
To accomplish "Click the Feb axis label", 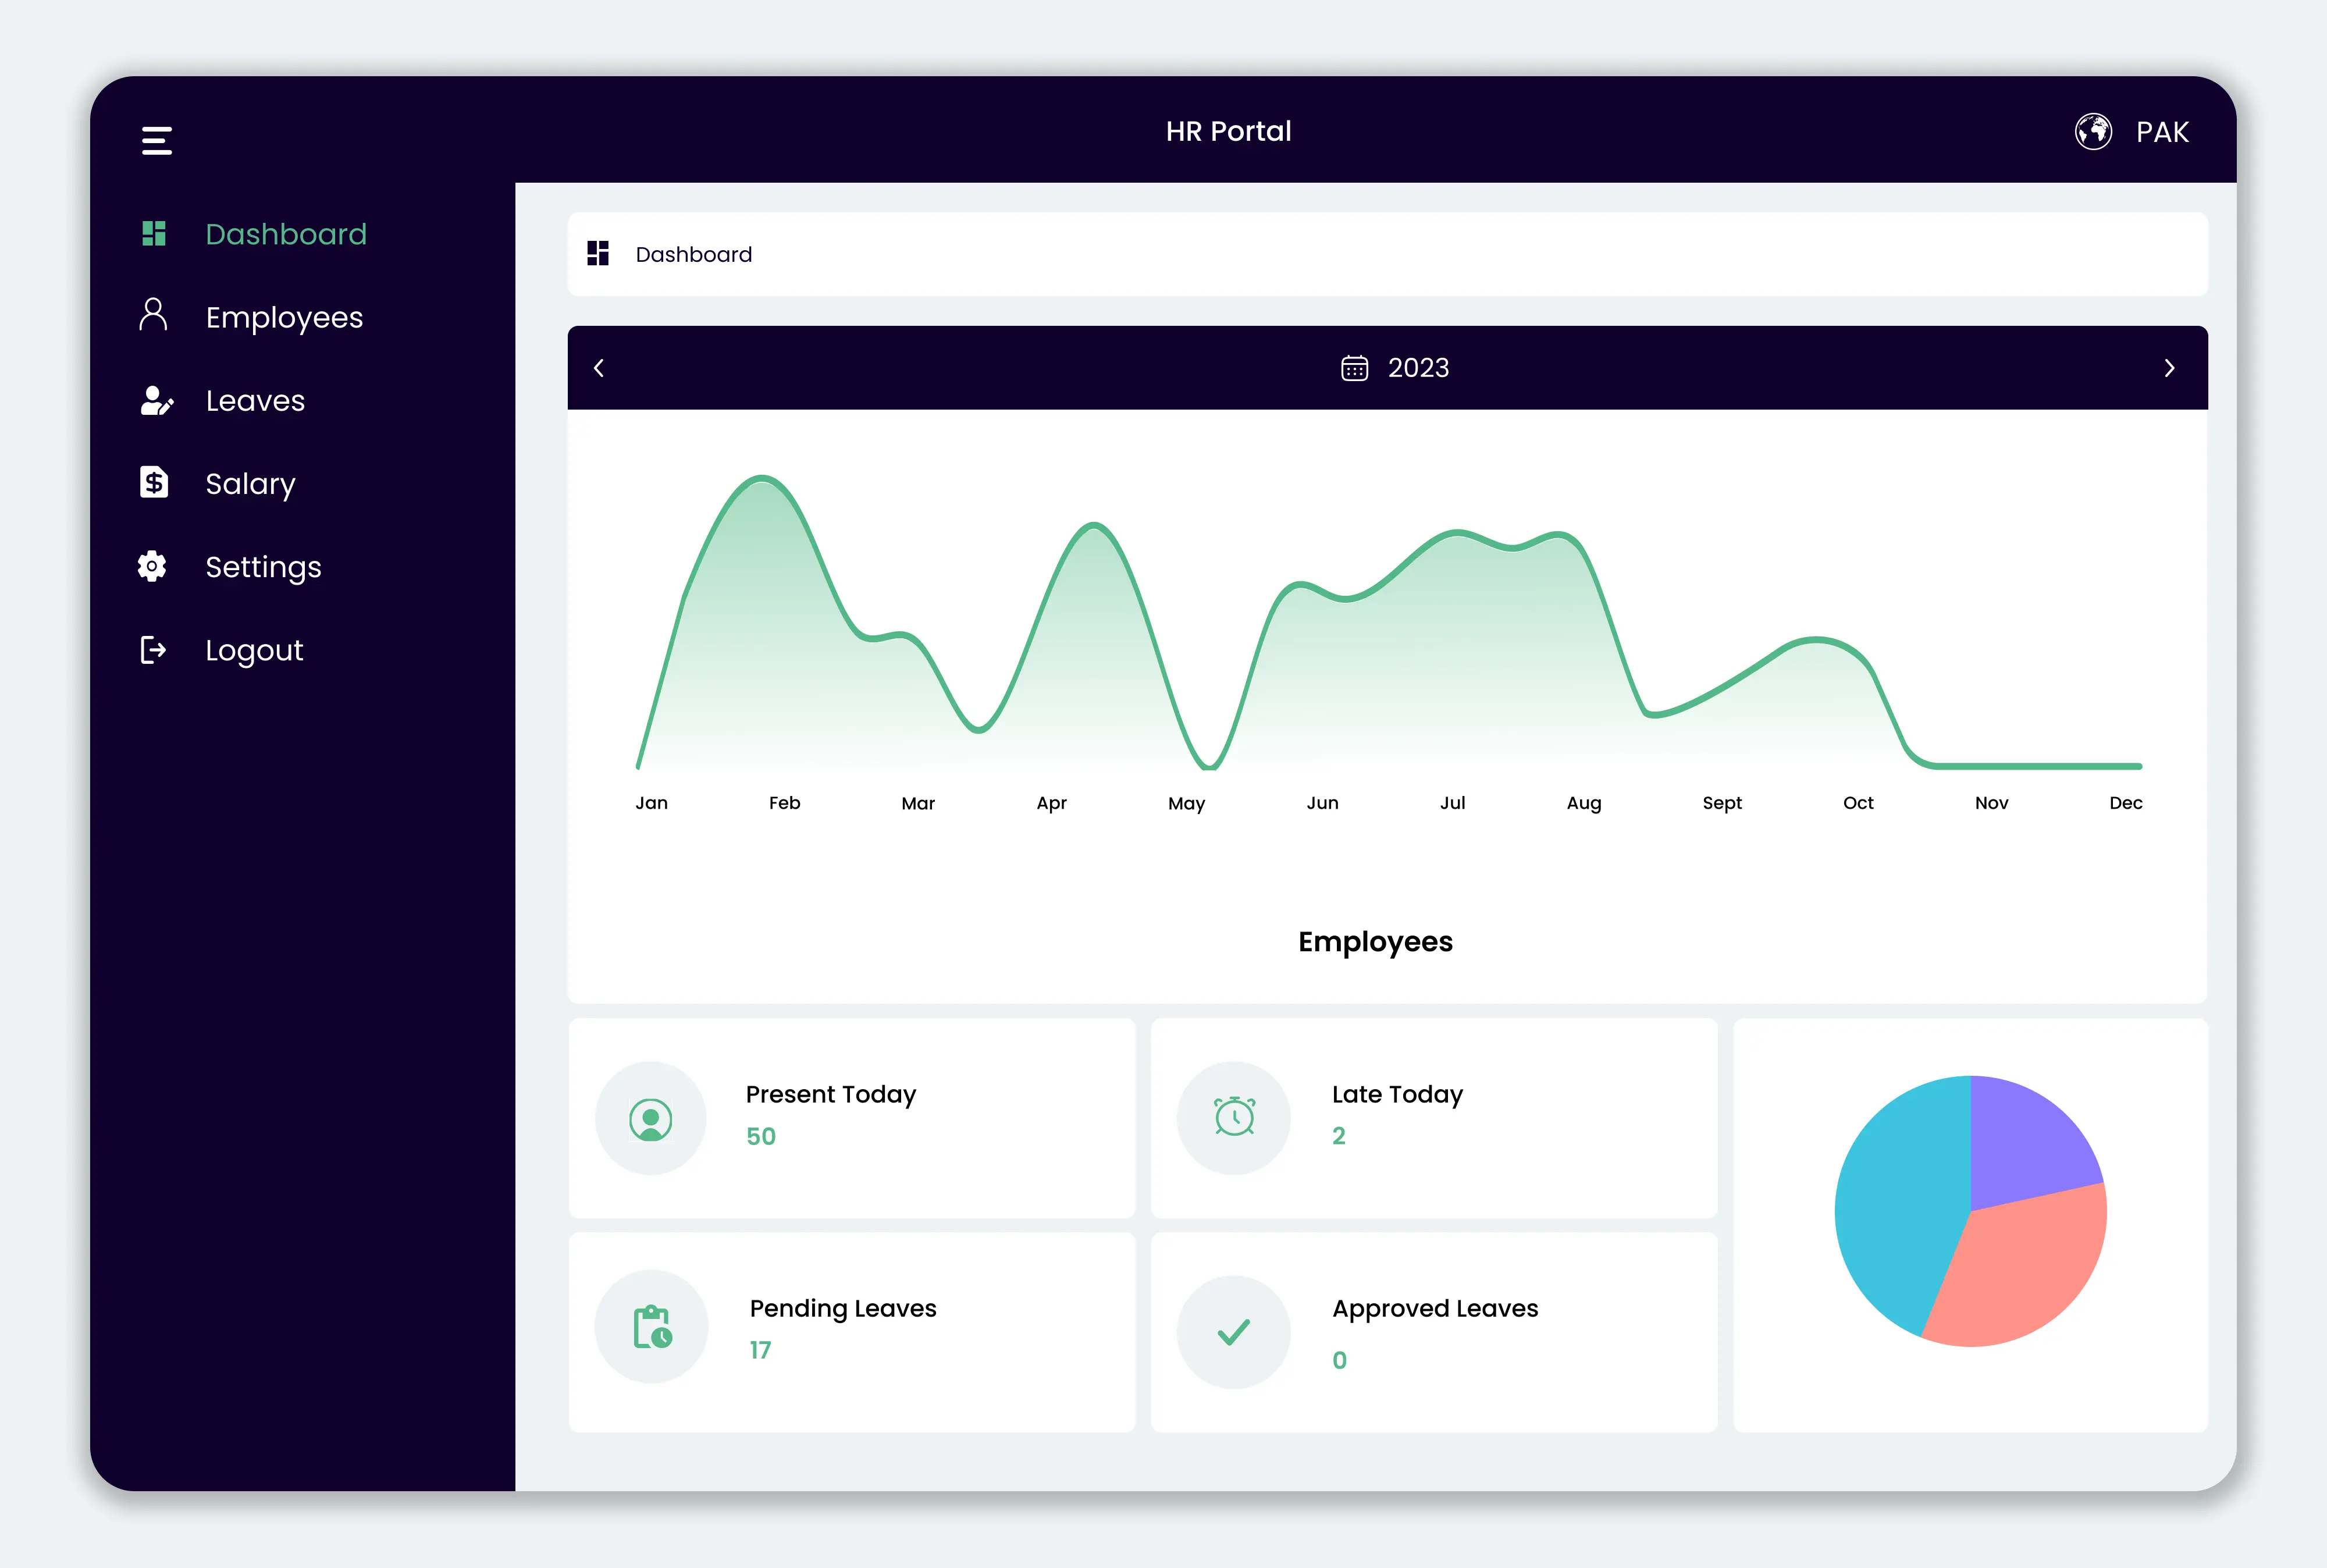I will pos(785,803).
